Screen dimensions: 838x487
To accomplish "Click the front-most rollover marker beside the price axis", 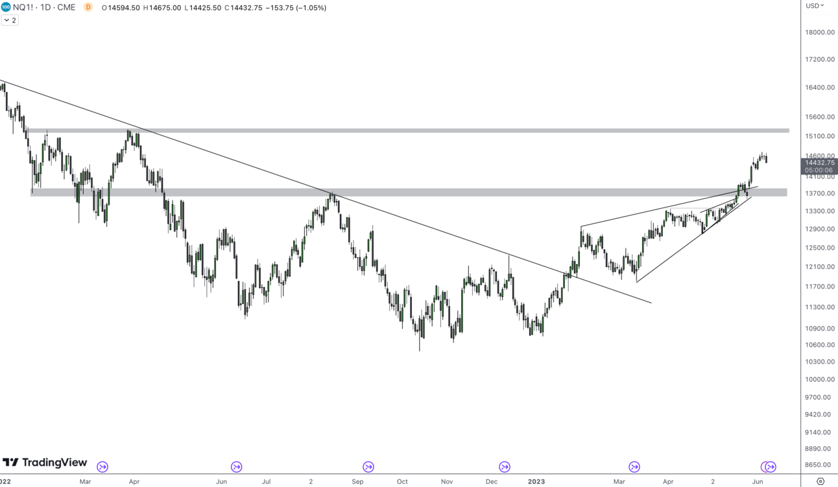I will pos(771,467).
